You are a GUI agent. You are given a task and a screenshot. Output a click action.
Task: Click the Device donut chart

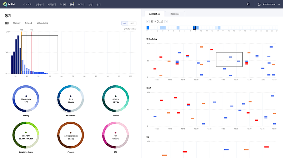click(116, 98)
